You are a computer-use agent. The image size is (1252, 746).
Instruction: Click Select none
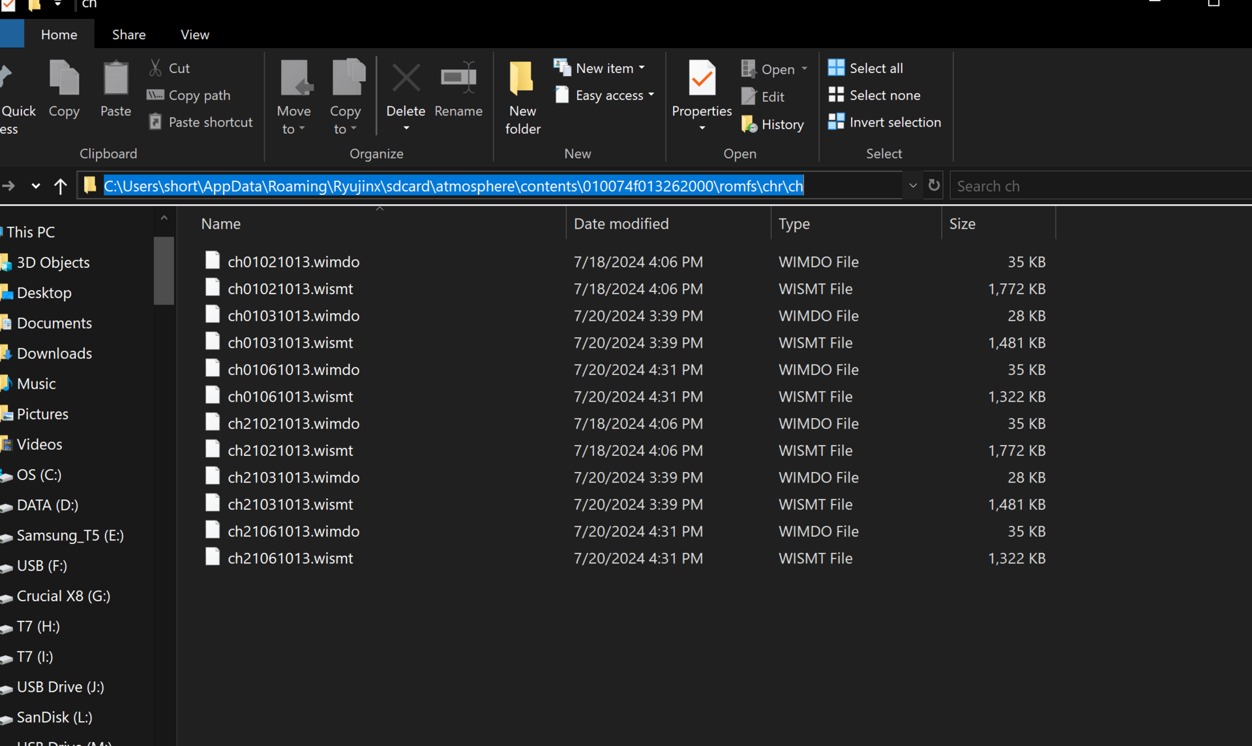pyautogui.click(x=874, y=95)
